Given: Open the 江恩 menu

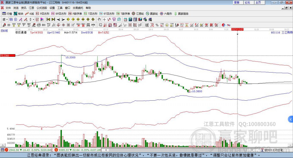Looking at the screenshot, I should [31, 8].
